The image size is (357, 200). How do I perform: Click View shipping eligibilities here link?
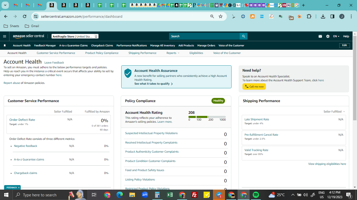[x=327, y=164]
